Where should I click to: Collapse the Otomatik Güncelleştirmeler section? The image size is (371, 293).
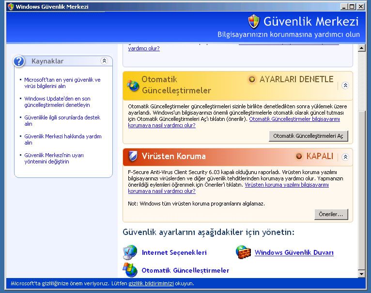(x=345, y=85)
